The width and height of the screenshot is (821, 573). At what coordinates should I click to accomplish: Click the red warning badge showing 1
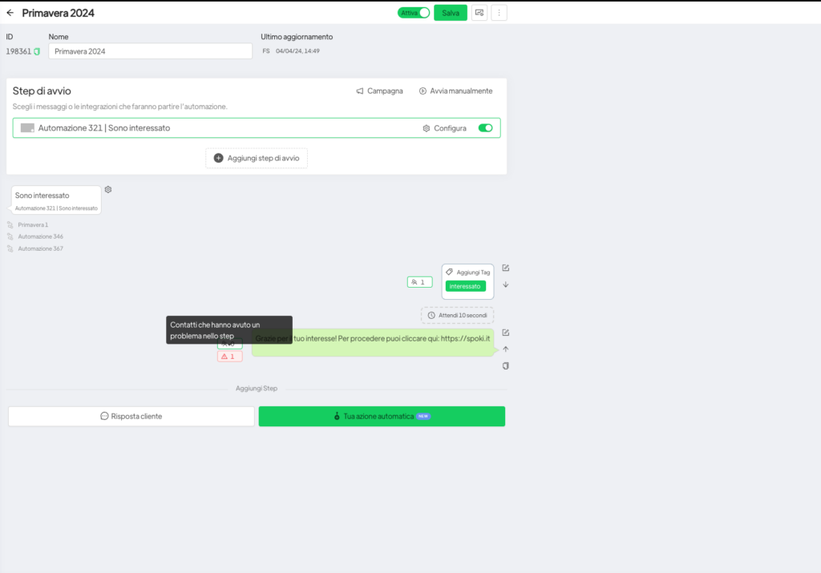coord(229,356)
